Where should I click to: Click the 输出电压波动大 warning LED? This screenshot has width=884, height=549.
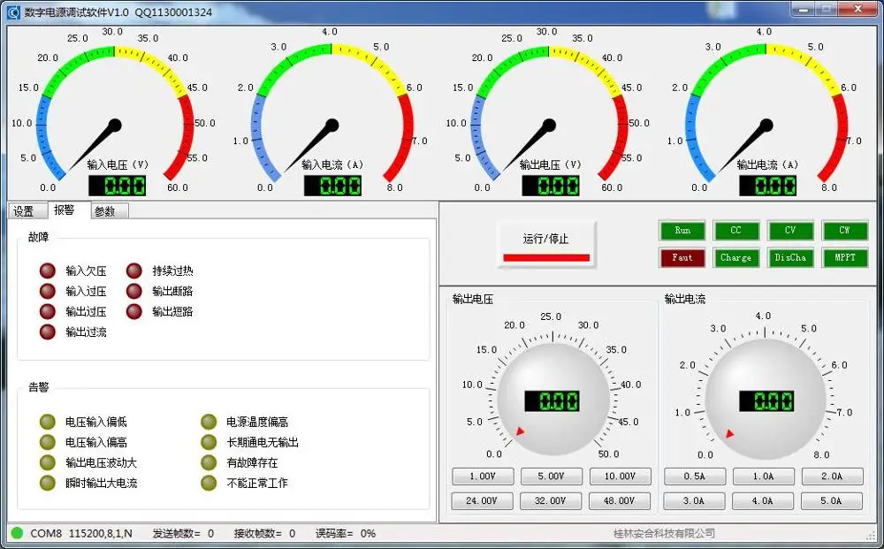48,462
